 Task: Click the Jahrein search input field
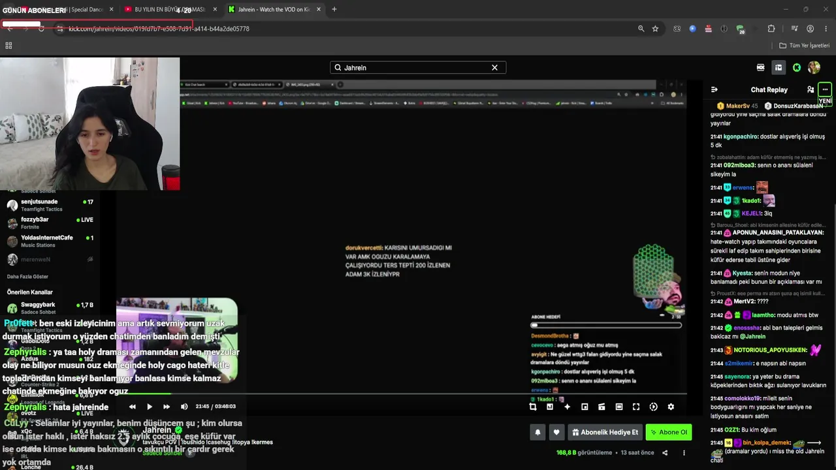click(x=418, y=67)
